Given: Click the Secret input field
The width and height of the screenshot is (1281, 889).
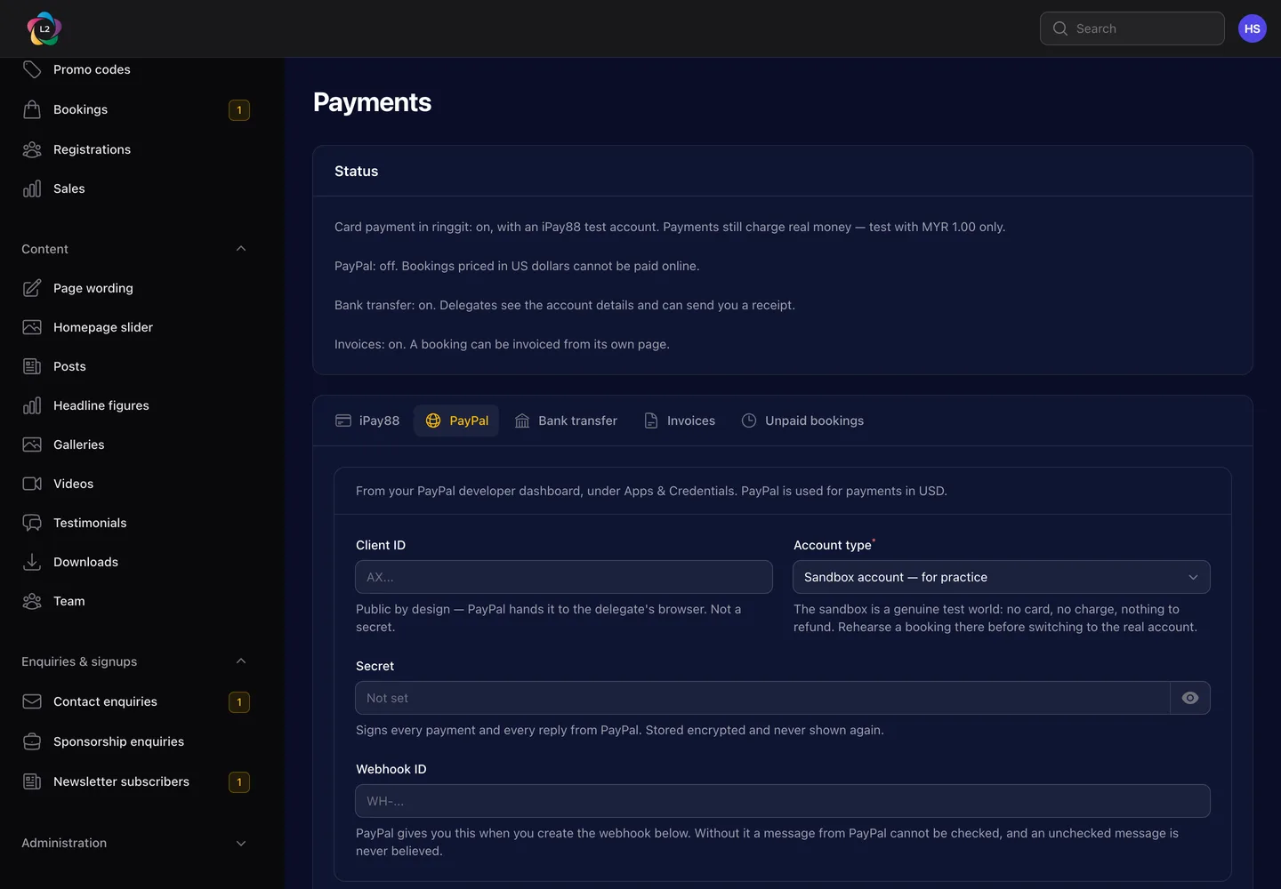Looking at the screenshot, I should pos(762,698).
